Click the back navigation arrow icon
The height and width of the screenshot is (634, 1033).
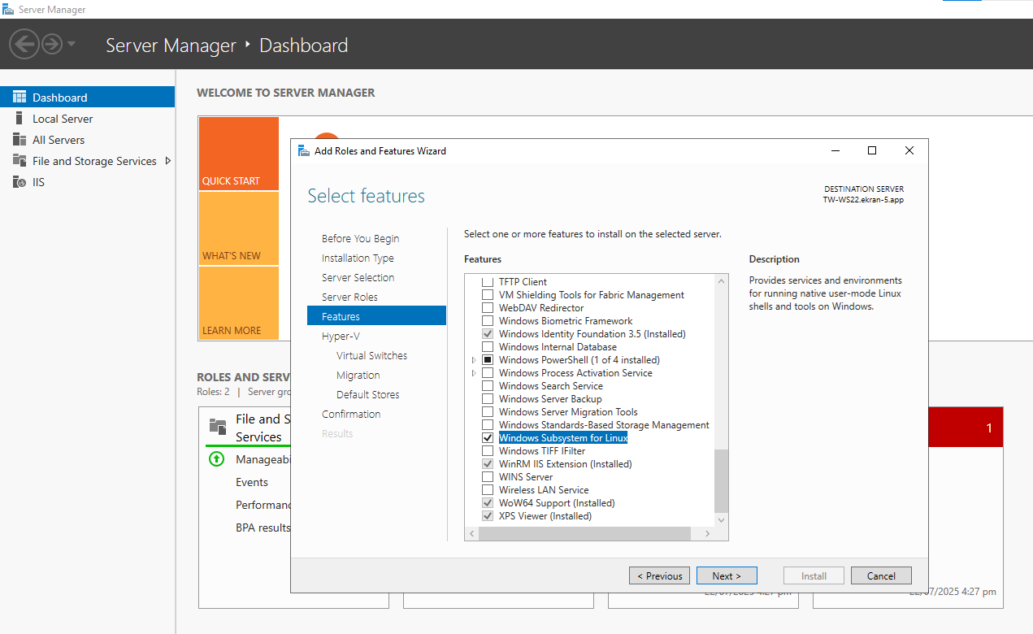pyautogui.click(x=24, y=44)
